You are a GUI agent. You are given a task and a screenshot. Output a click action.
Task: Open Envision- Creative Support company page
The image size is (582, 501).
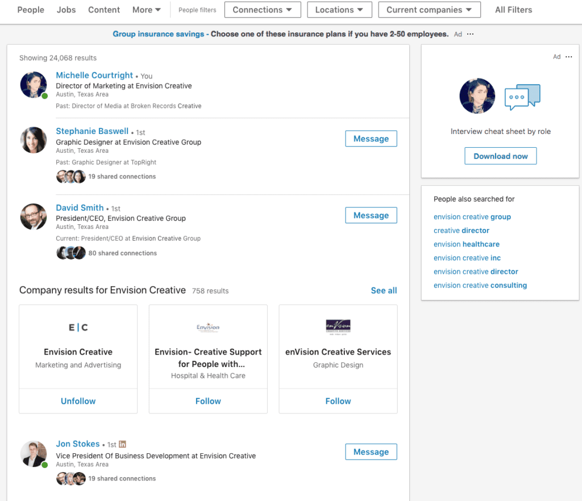(x=208, y=358)
